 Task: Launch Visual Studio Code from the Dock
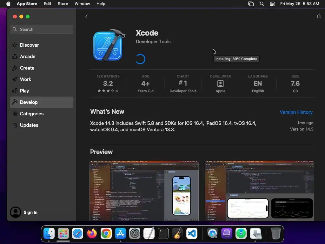192,233
